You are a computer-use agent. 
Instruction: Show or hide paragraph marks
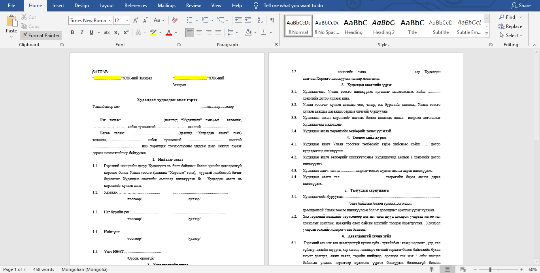point(272,20)
